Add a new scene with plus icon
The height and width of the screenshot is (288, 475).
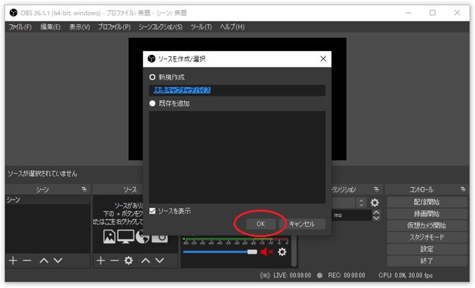12,261
